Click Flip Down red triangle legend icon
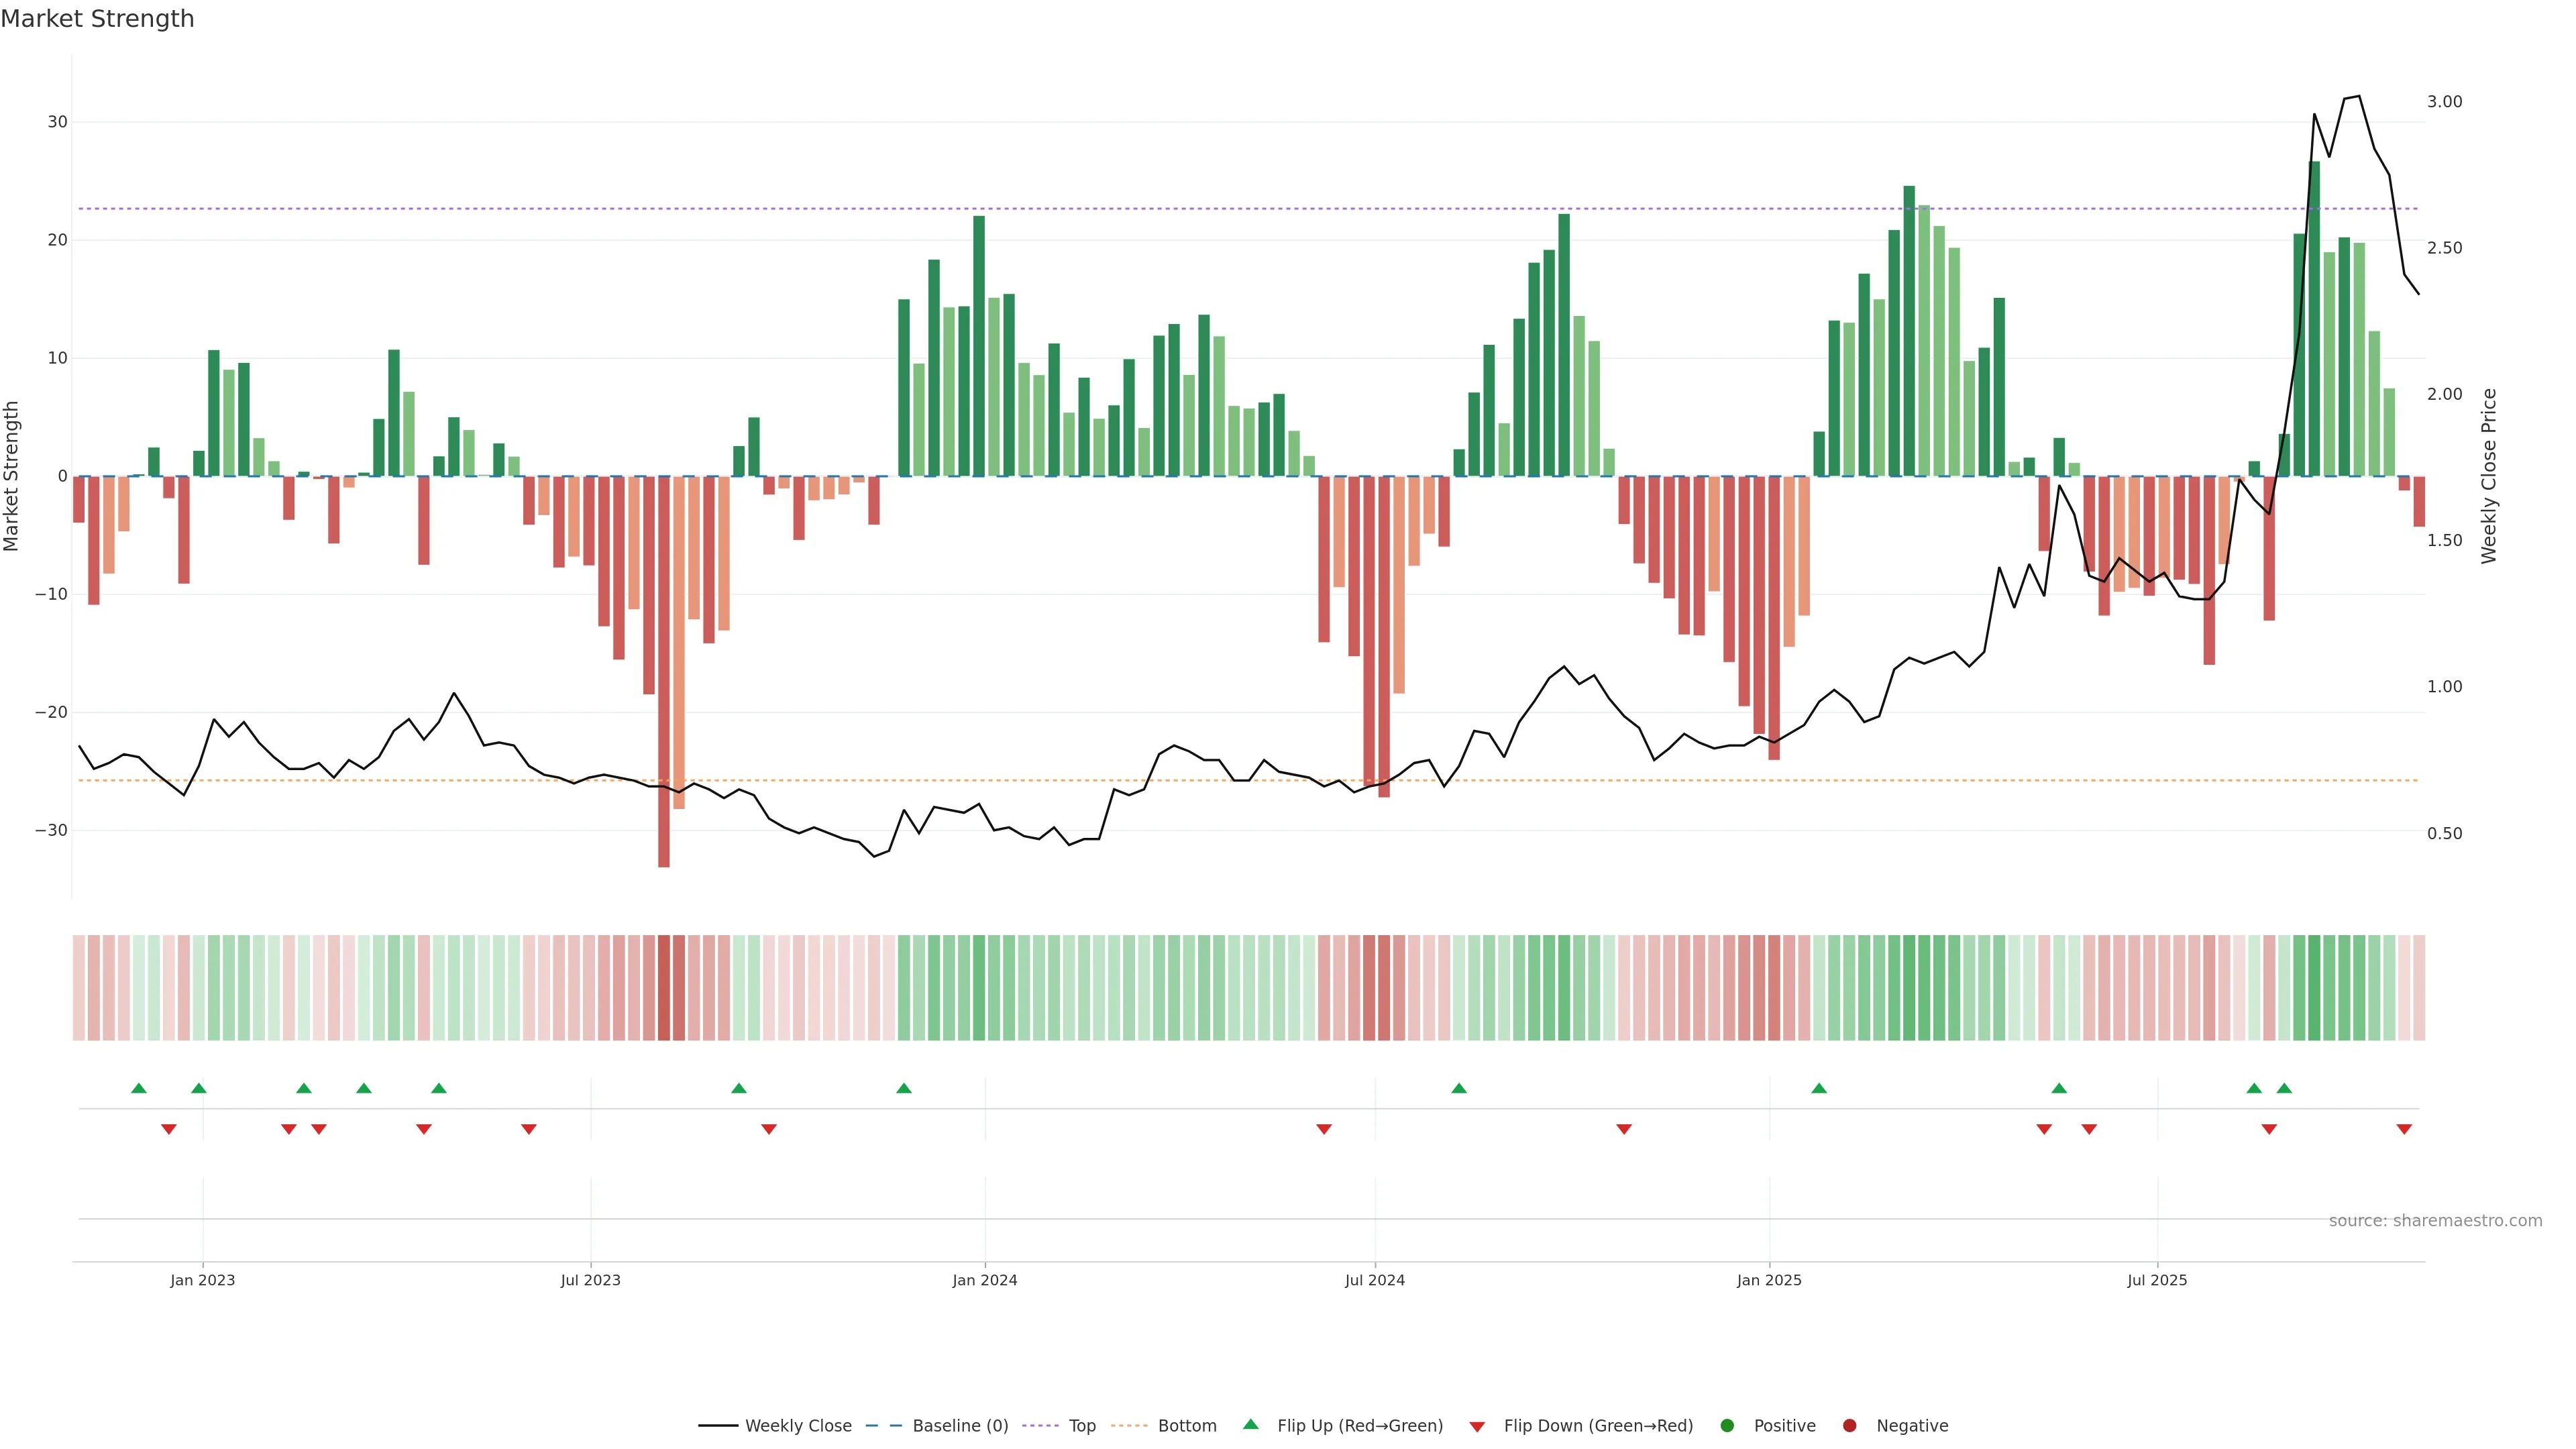 pyautogui.click(x=1477, y=1427)
